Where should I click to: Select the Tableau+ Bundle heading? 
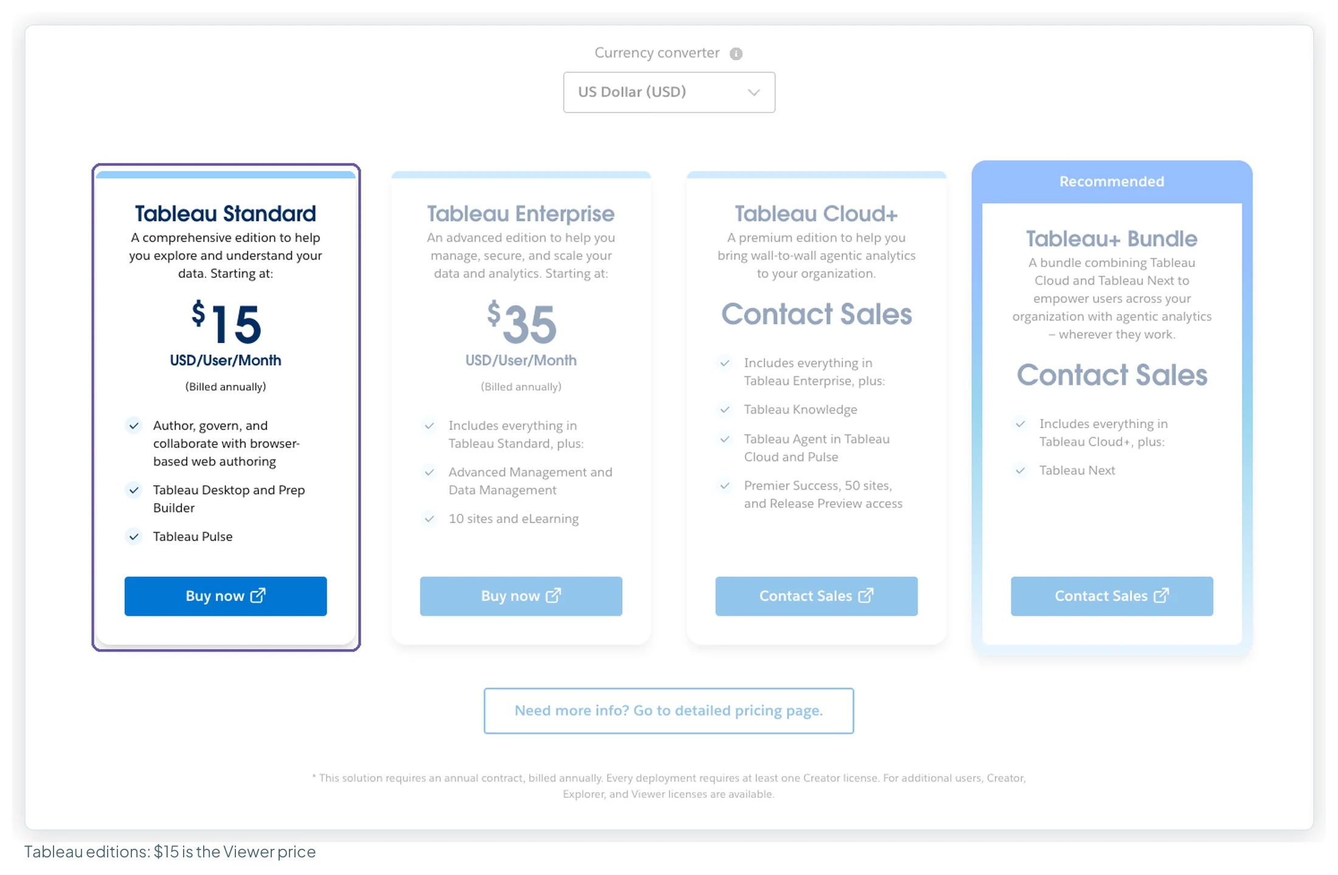click(x=1112, y=238)
